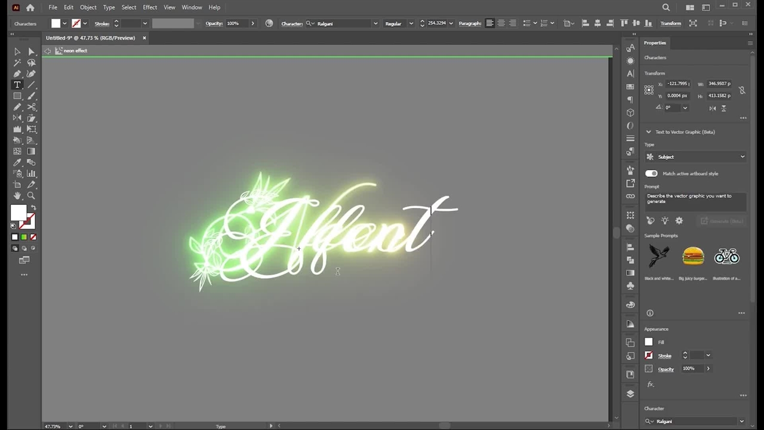The height and width of the screenshot is (430, 764).
Task: Select the Zoom tool
Action: pyautogui.click(x=31, y=196)
